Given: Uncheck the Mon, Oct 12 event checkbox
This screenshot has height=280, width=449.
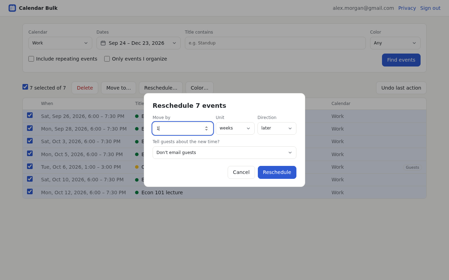Looking at the screenshot, I should [x=30, y=191].
